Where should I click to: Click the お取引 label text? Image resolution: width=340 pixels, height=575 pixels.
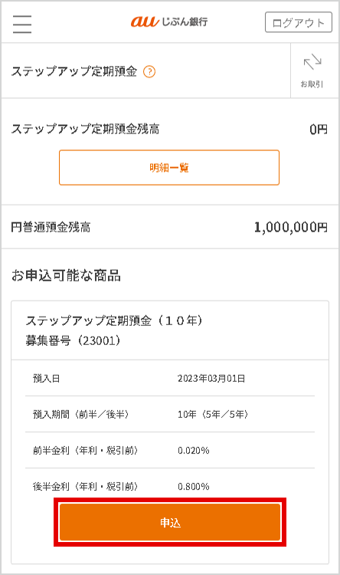(312, 84)
